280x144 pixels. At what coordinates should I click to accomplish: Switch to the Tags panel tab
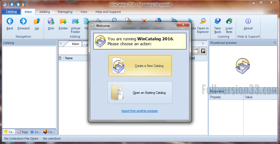click(23, 132)
